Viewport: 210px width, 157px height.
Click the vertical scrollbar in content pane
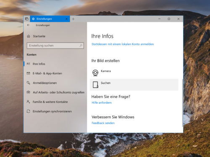pos(182,103)
